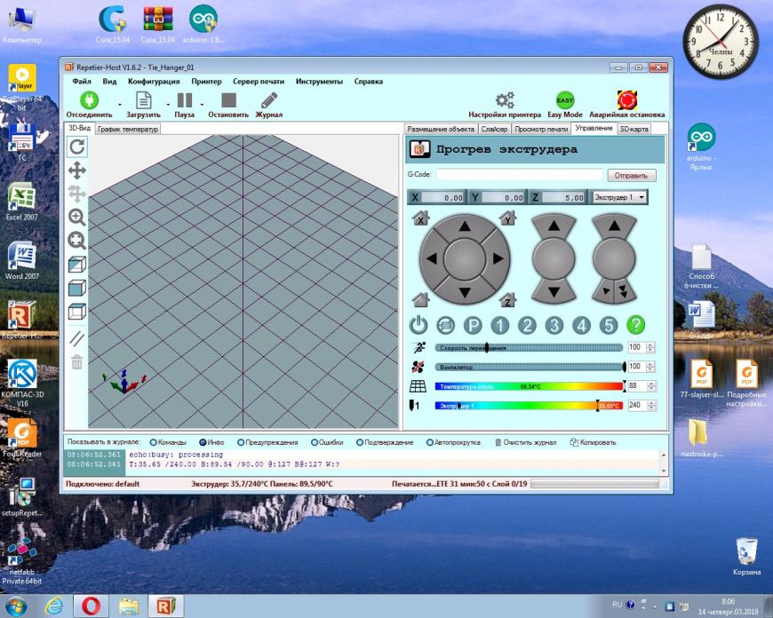This screenshot has width=773, height=618.
Task: Click the Вентилятор fan speed slider
Action: point(530,367)
